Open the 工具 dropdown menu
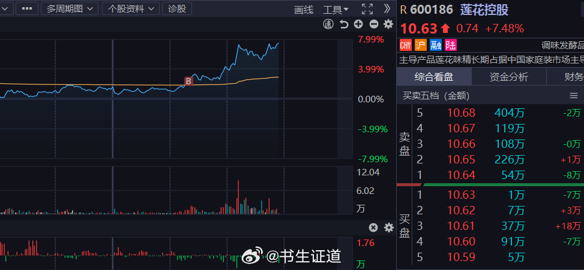The height and width of the screenshot is (270, 584). click(336, 10)
